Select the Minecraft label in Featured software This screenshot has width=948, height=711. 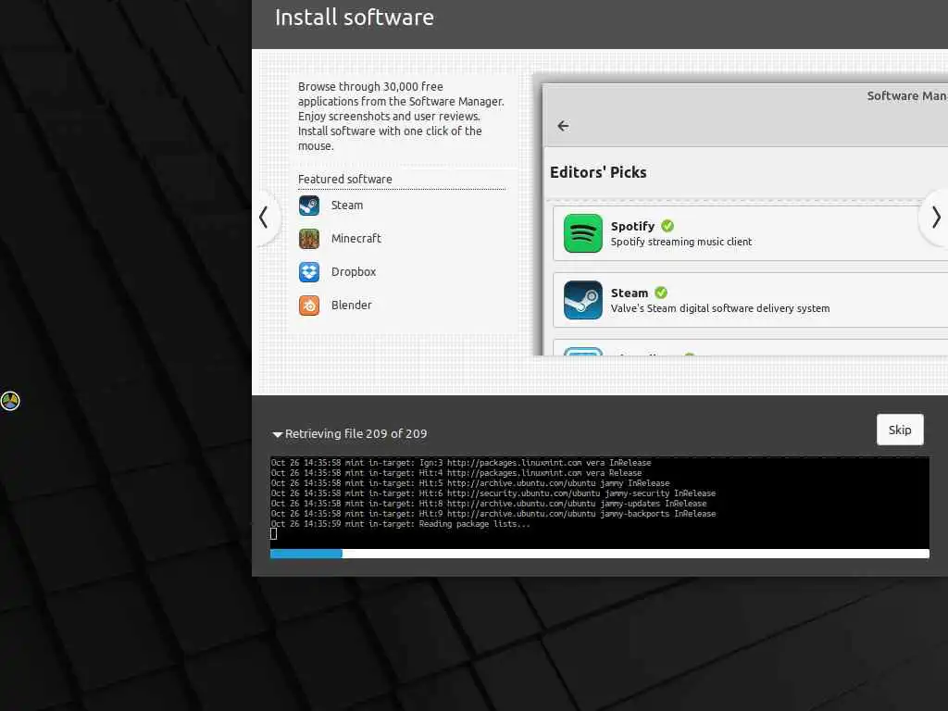tap(356, 239)
